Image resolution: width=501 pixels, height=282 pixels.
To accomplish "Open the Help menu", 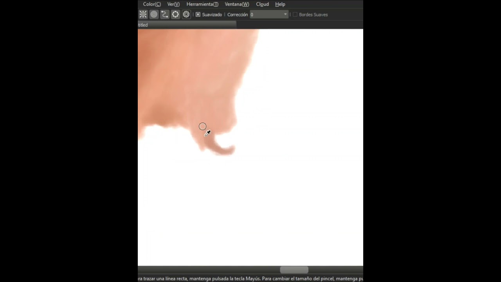I will pyautogui.click(x=280, y=4).
